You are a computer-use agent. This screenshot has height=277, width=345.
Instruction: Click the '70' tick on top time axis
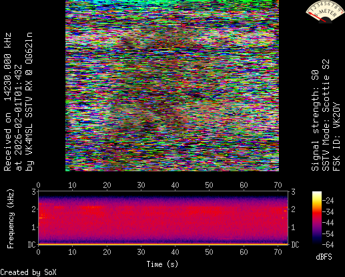[278, 185]
